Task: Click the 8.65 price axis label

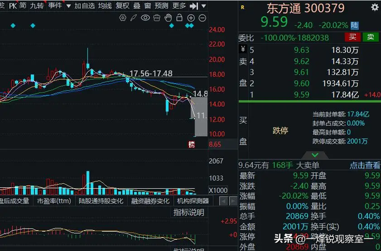Action: 215,144
